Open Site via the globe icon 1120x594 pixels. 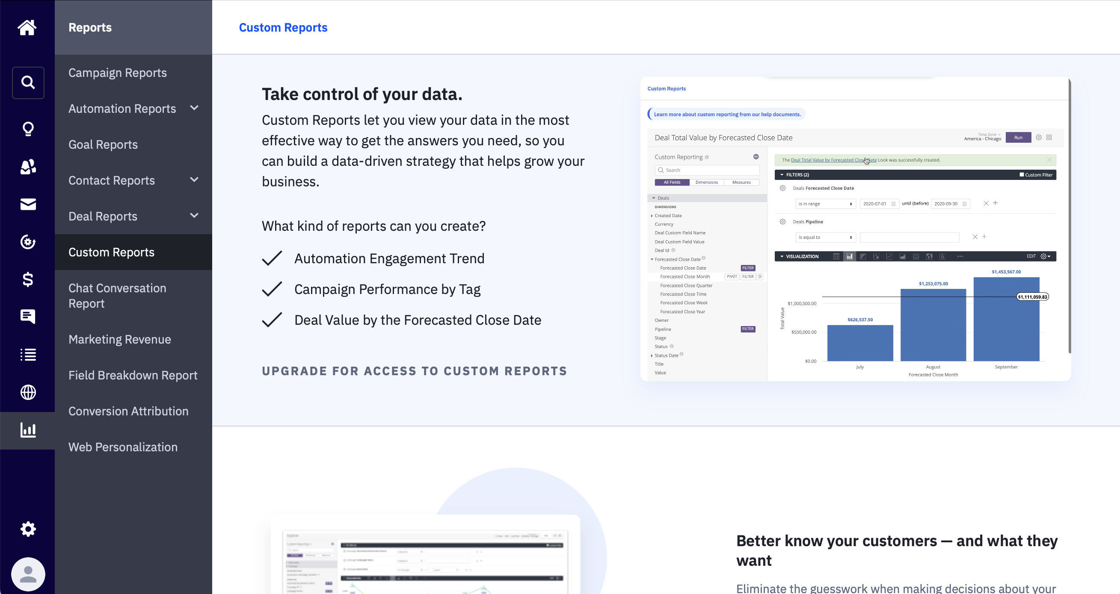pyautogui.click(x=28, y=392)
